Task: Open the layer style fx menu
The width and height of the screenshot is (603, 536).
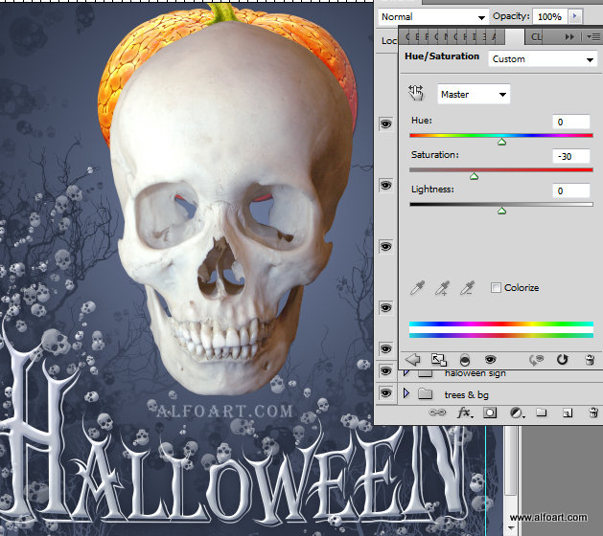Action: [465, 413]
